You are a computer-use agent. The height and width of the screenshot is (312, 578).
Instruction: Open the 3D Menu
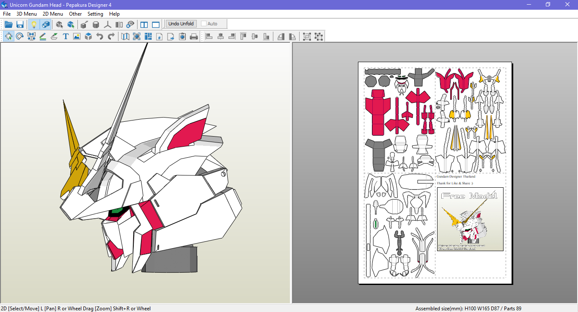(27, 14)
